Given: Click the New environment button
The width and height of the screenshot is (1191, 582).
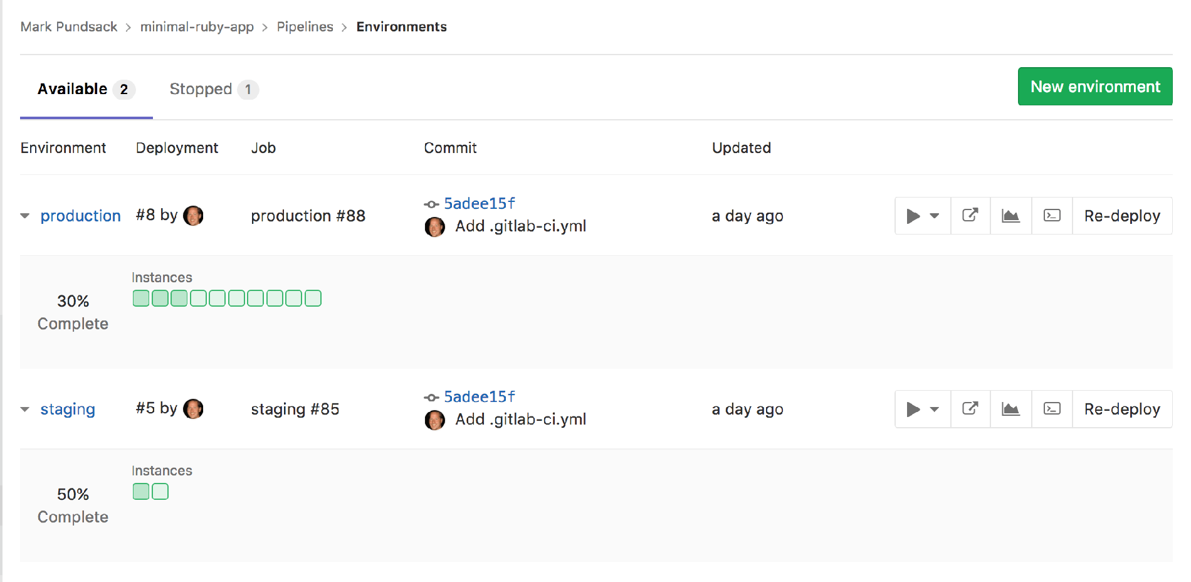Looking at the screenshot, I should [x=1094, y=87].
